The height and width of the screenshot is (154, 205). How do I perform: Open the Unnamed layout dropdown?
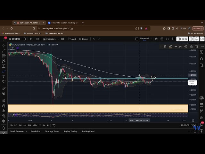[144, 39]
